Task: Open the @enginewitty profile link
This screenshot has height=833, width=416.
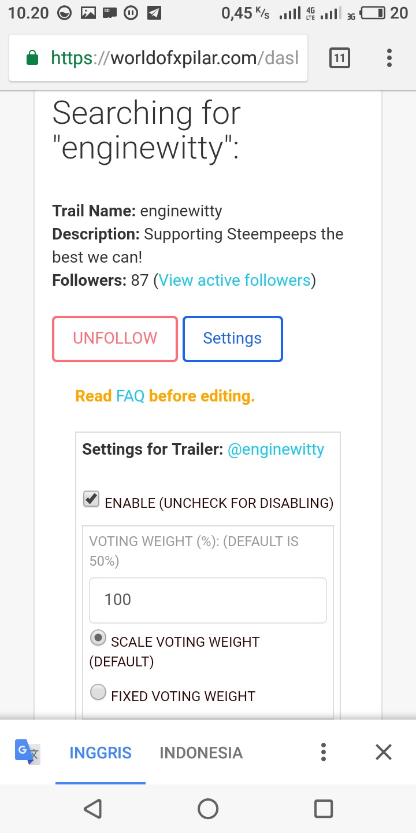Action: pyautogui.click(x=276, y=449)
